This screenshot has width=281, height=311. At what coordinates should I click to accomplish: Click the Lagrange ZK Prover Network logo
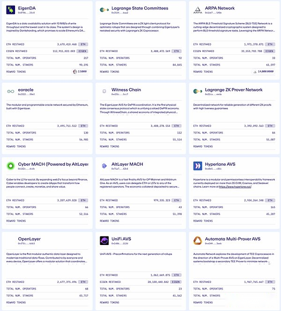coord(198,91)
